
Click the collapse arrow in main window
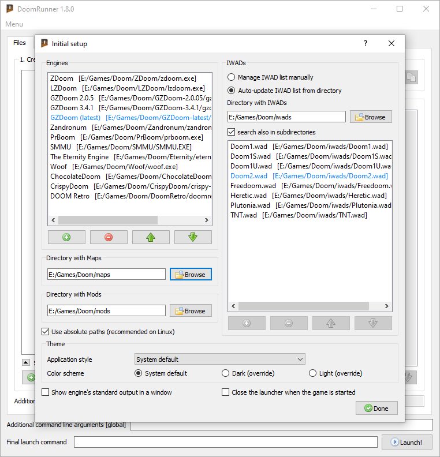(x=25, y=362)
